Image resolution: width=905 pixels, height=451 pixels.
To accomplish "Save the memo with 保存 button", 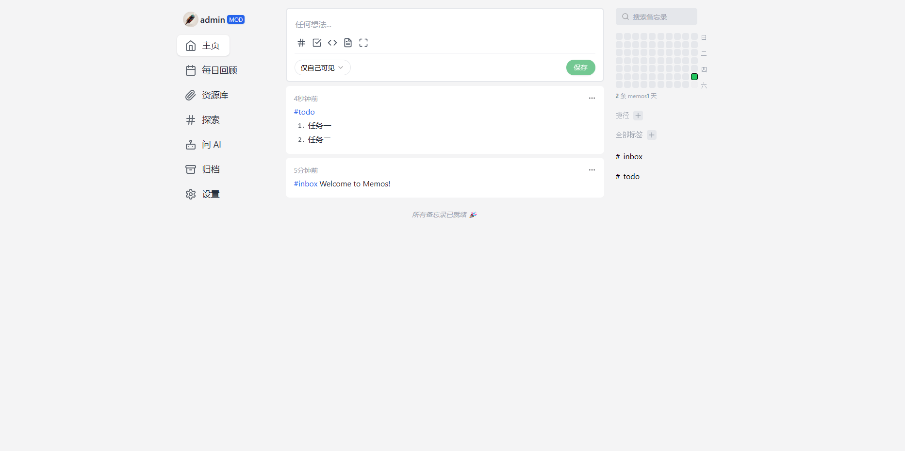I will 580,67.
